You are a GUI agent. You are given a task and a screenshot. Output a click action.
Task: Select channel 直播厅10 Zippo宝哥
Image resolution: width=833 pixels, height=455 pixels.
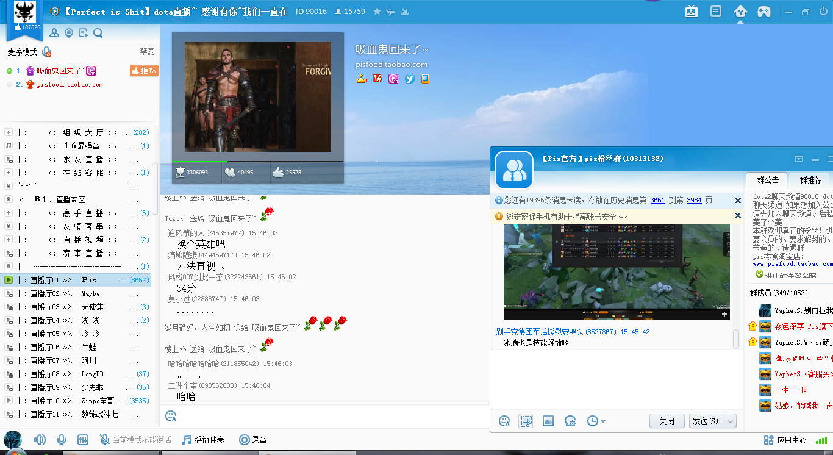click(77, 401)
